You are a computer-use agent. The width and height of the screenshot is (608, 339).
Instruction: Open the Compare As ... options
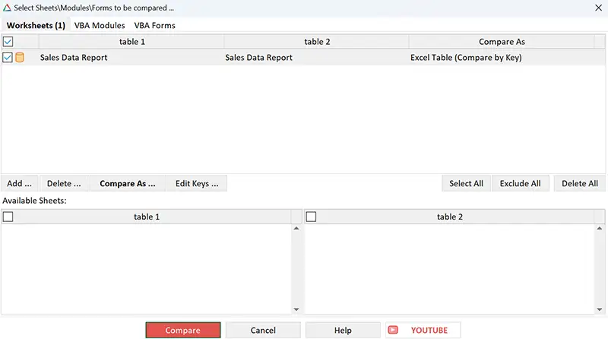point(128,183)
